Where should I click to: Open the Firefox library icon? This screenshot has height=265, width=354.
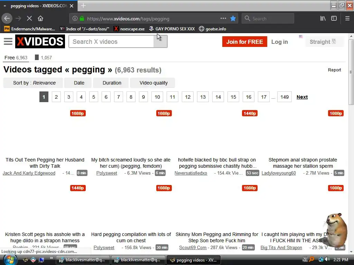323,19
